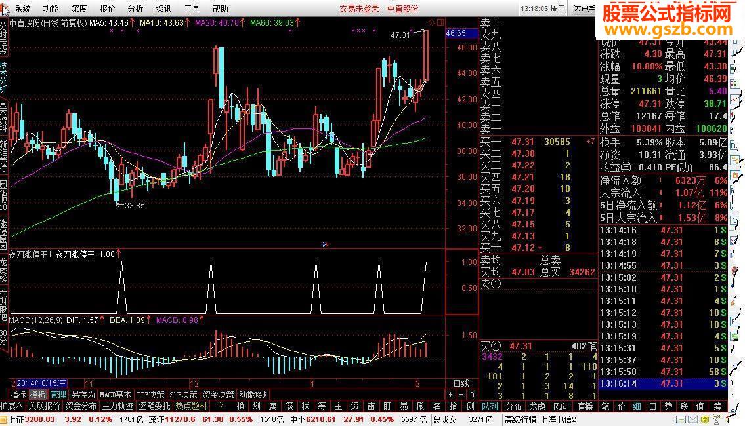Click the 管理 template button
Image resolution: width=745 pixels, height=426 pixels.
point(58,395)
